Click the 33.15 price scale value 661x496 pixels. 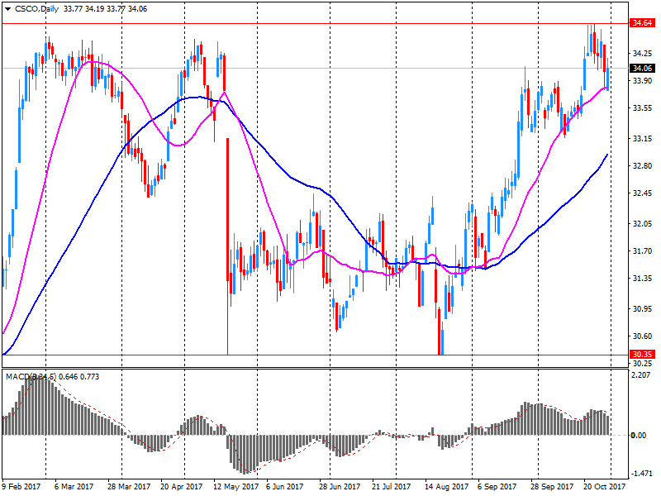coord(642,138)
